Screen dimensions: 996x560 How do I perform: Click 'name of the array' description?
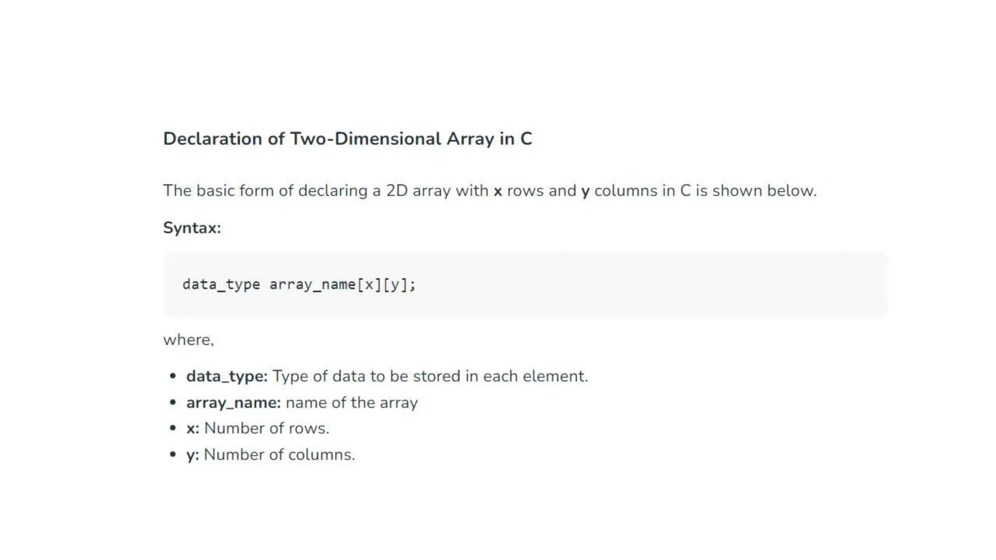(x=352, y=402)
